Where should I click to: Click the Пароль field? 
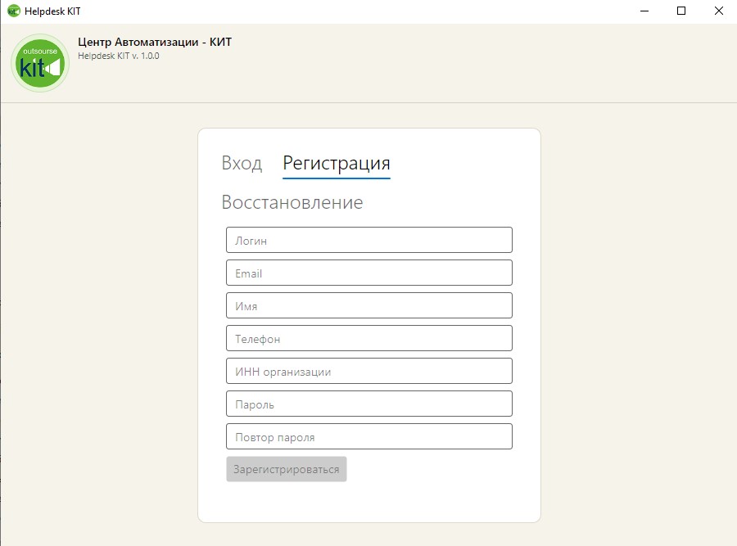tap(368, 404)
